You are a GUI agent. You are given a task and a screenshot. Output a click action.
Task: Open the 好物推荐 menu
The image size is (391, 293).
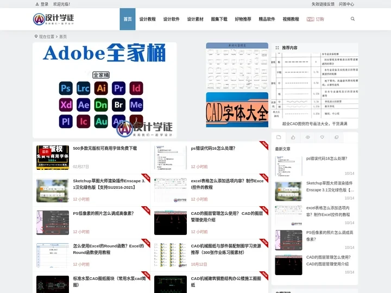(243, 19)
